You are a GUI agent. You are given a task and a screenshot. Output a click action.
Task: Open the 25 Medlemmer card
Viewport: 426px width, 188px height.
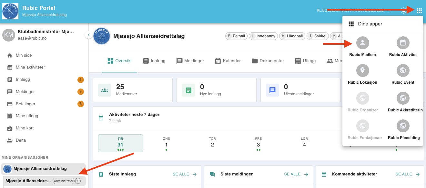132,90
